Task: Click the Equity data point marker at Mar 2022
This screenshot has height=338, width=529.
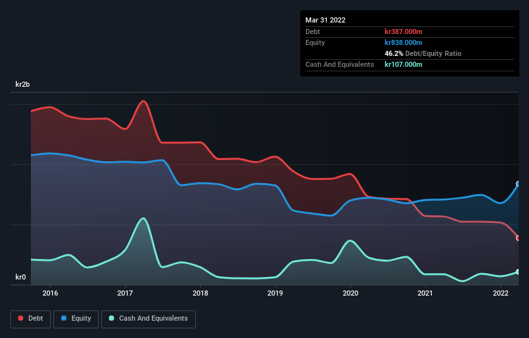Action: point(518,184)
